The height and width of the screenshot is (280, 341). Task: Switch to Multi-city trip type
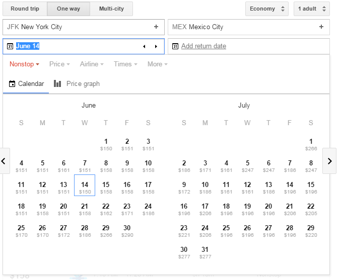[112, 9]
